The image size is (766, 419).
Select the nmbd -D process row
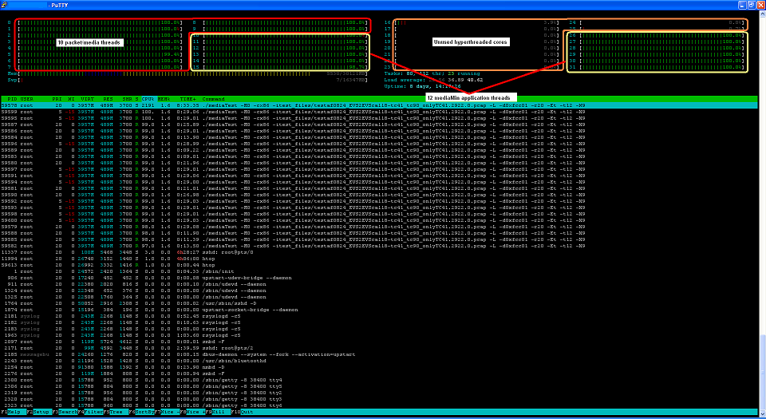pos(379,367)
